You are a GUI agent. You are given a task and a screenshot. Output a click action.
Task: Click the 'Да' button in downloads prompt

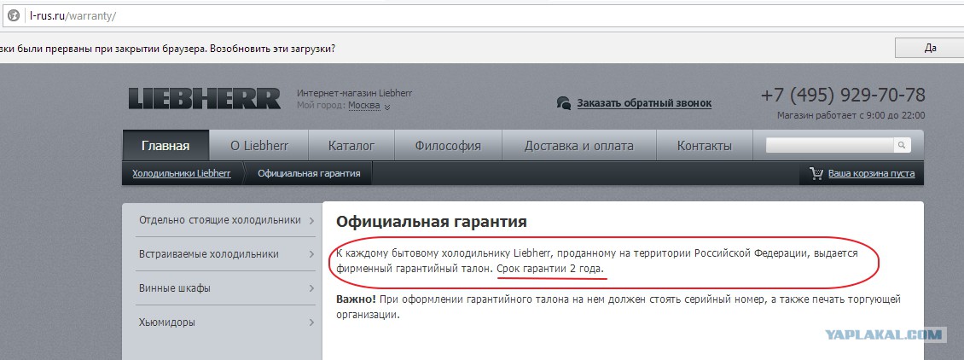point(930,48)
